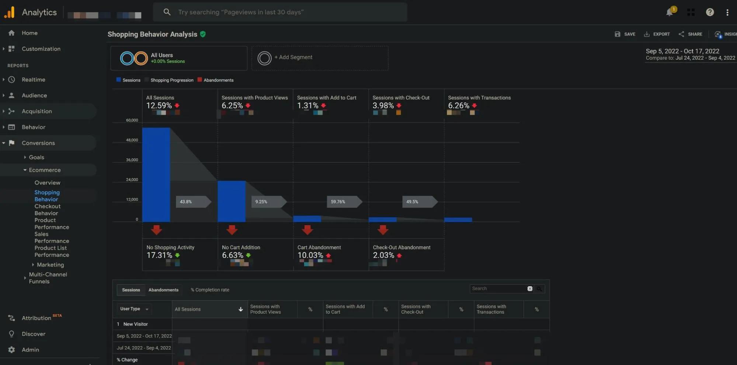Click the Admin gear icon
The width and height of the screenshot is (737, 365).
(x=11, y=350)
